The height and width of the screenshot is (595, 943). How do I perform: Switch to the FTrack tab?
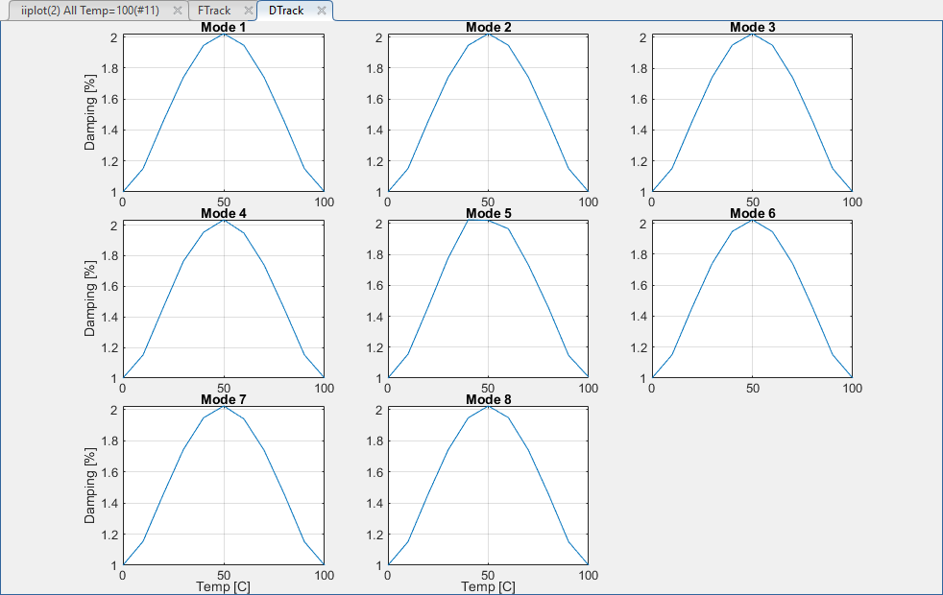tap(213, 11)
